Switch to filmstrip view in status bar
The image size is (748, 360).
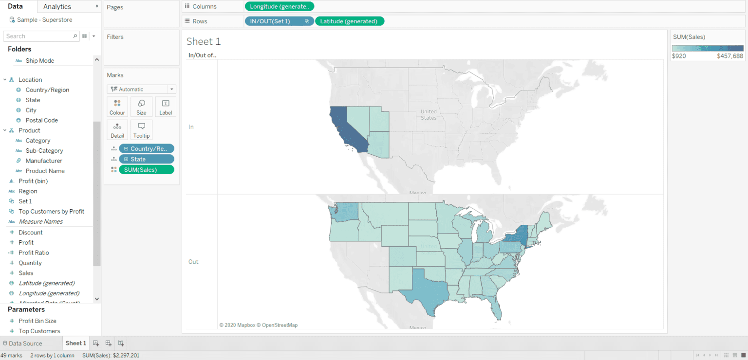tap(734, 355)
